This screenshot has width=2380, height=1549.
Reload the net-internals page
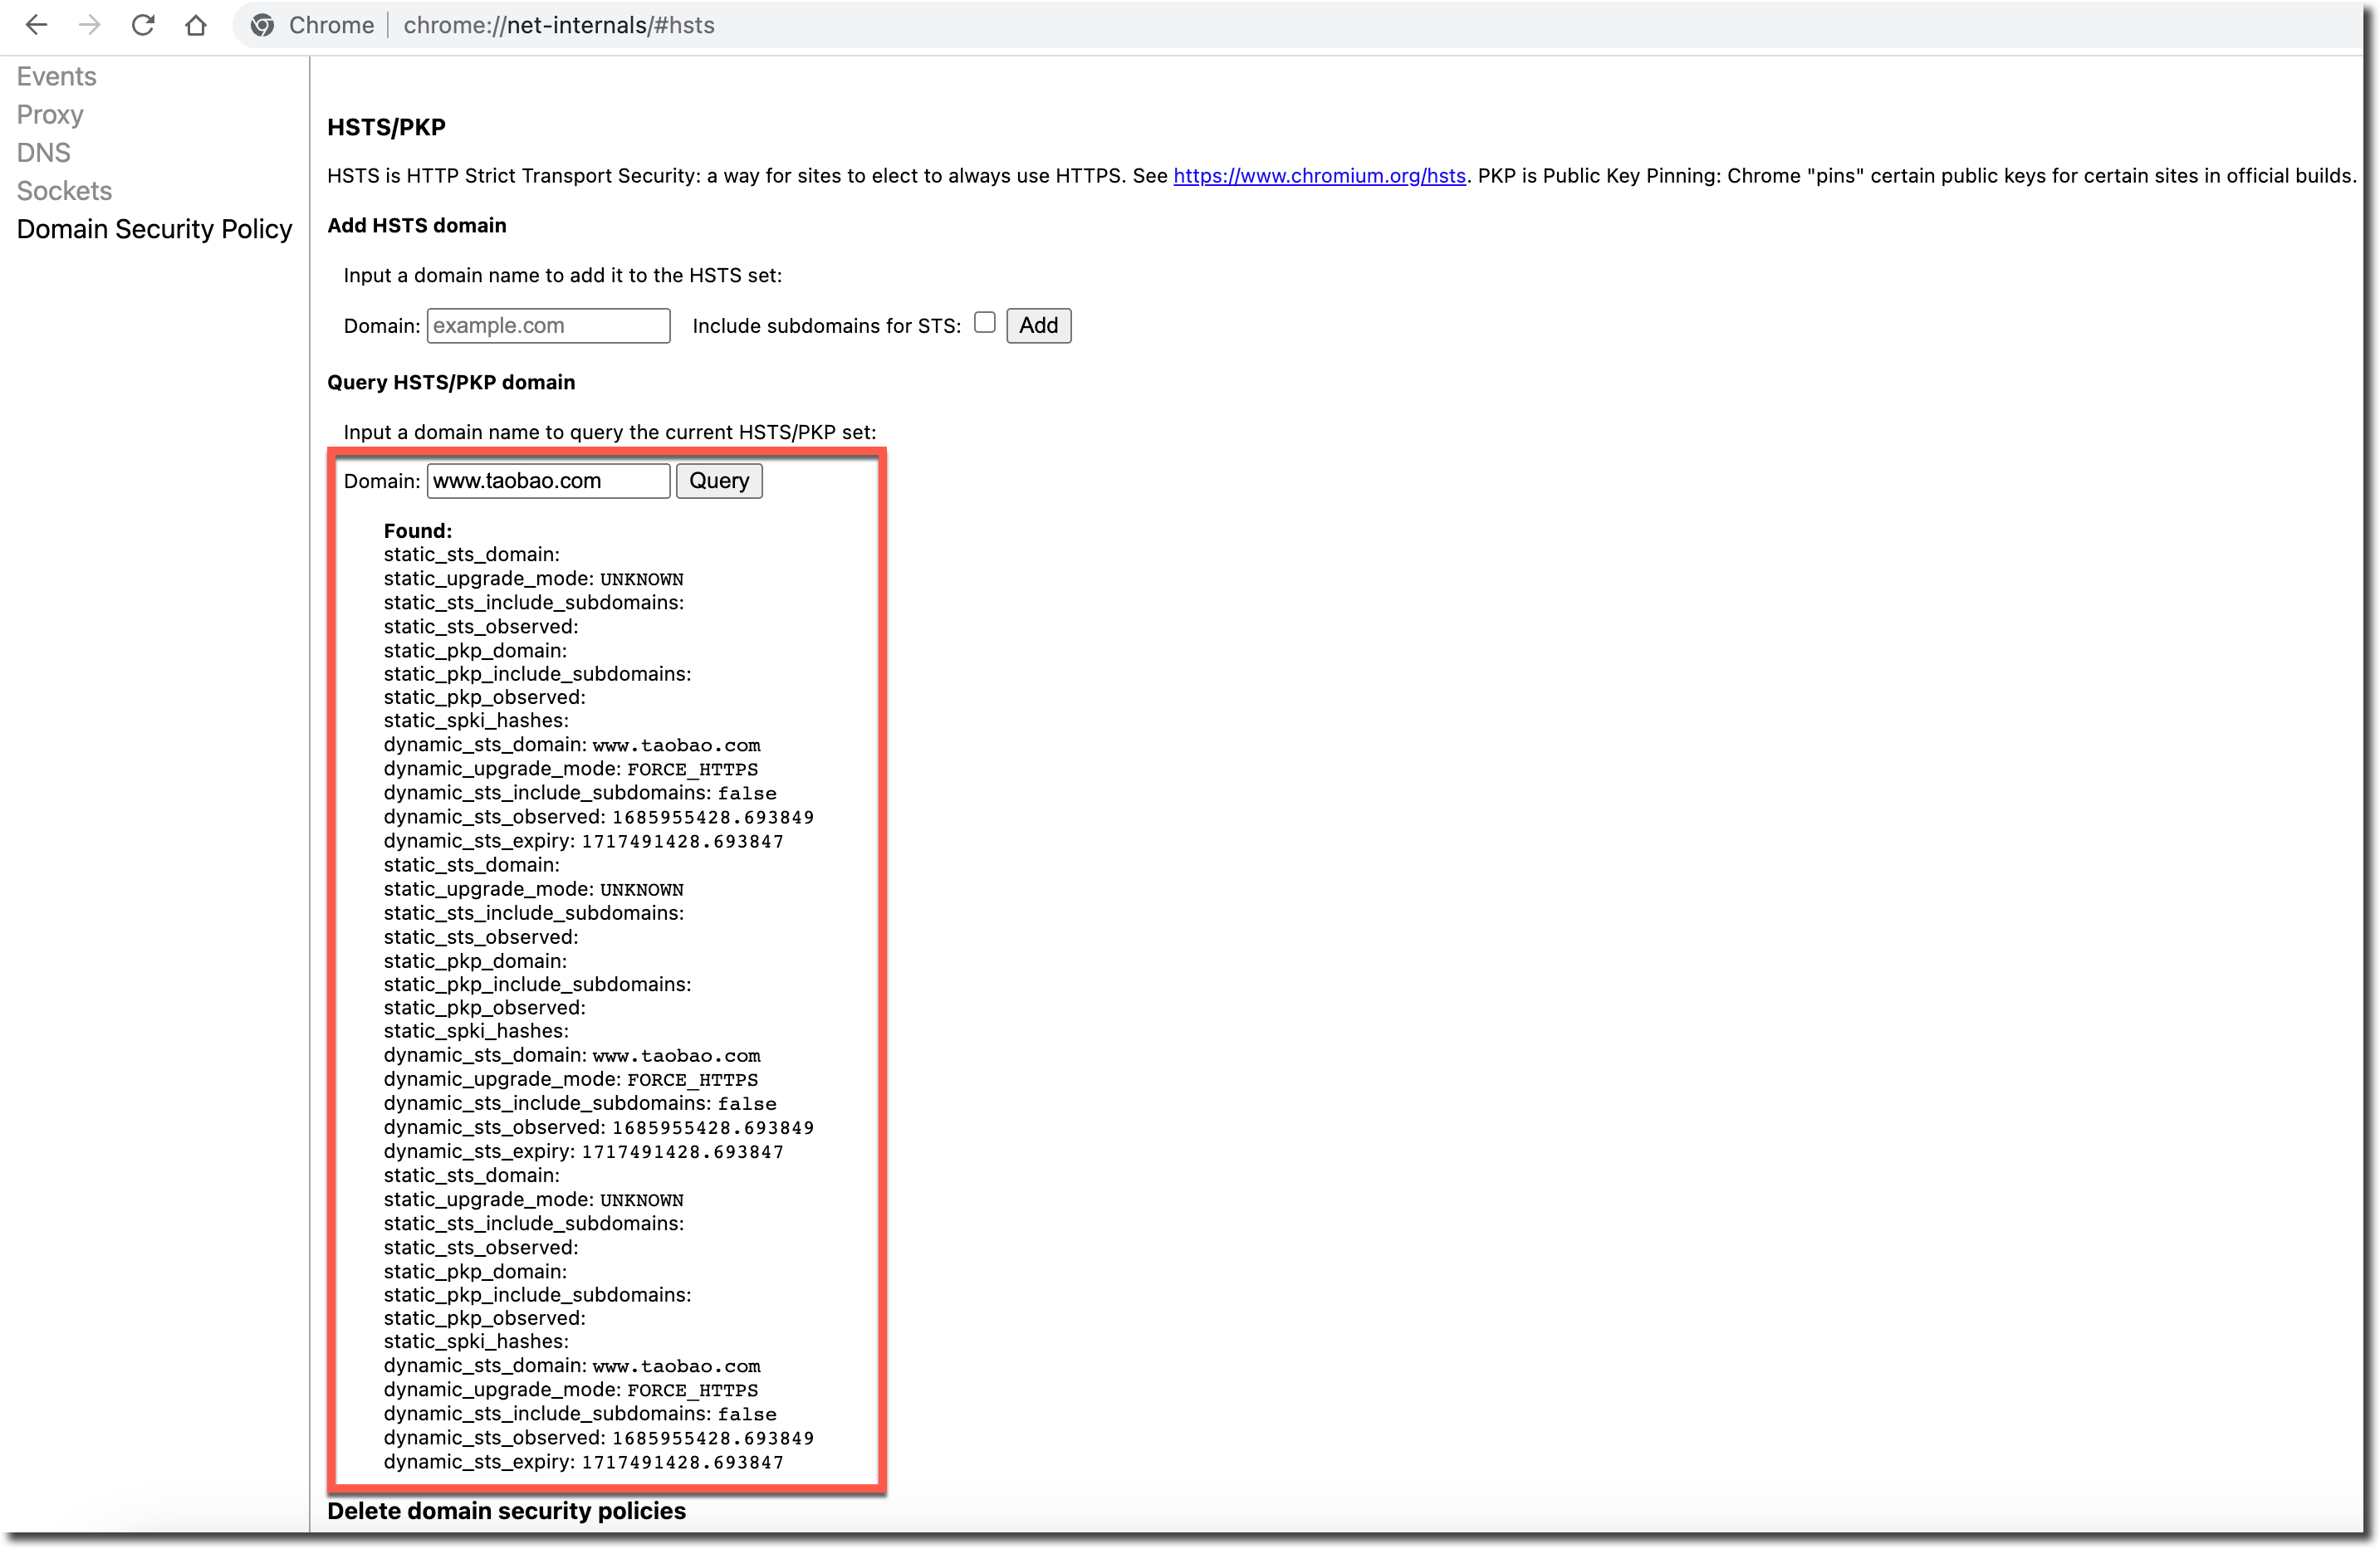point(143,25)
